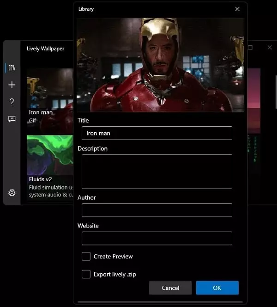Enable the Create Preview checkbox
Image resolution: width=277 pixels, height=307 pixels.
[86, 256]
